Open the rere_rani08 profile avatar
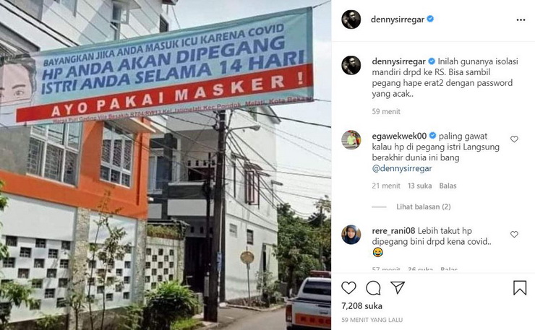The height and width of the screenshot is (330, 535). [351, 235]
